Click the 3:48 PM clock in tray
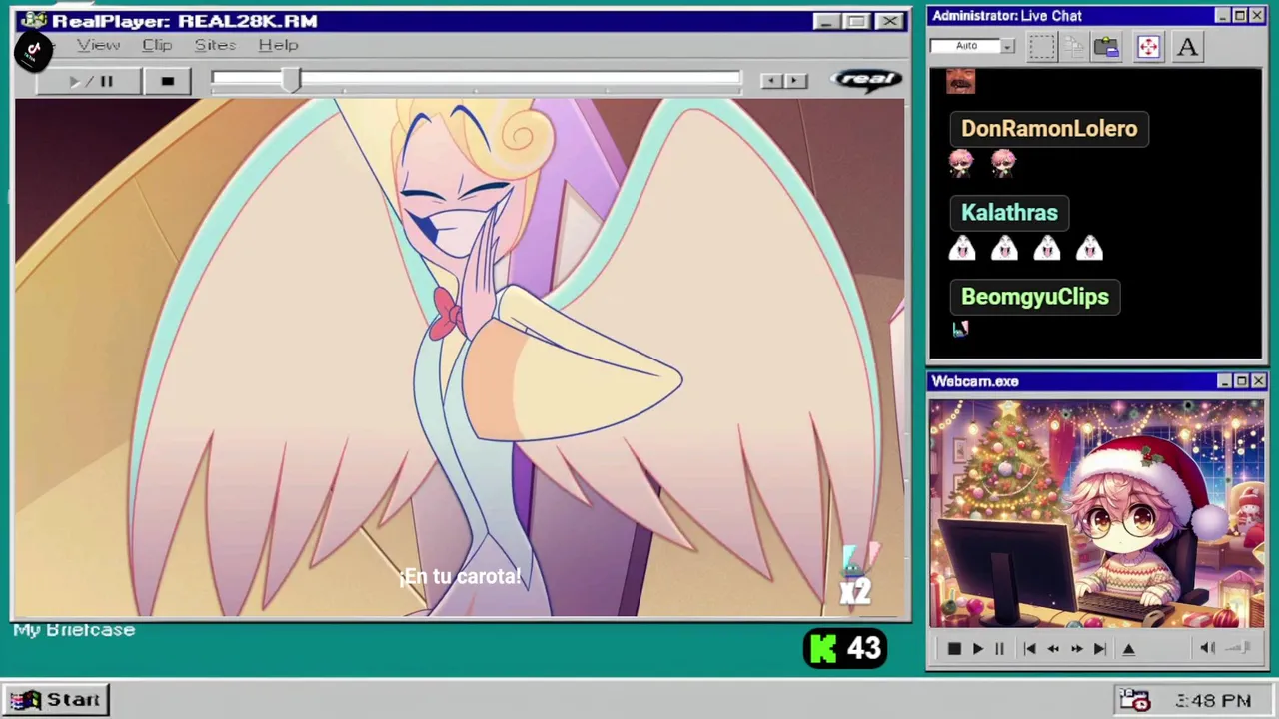The image size is (1279, 719). (x=1213, y=701)
